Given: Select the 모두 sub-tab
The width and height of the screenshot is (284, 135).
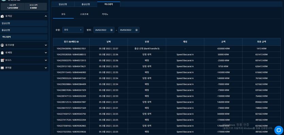Looking at the screenshot, I should [x=63, y=14].
